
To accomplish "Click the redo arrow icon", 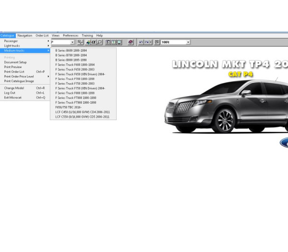I will click(x=147, y=42).
